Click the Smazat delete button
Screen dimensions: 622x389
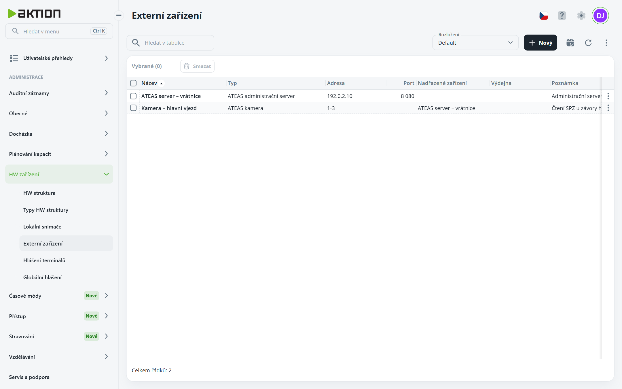[x=197, y=66]
